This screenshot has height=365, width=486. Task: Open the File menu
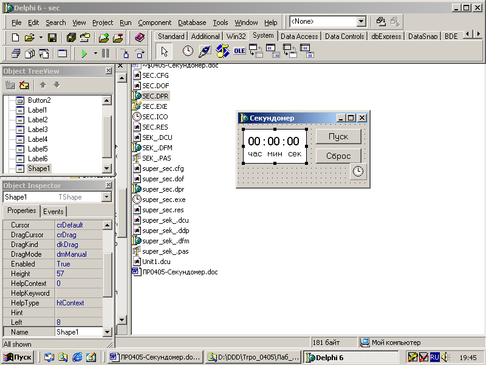click(16, 23)
